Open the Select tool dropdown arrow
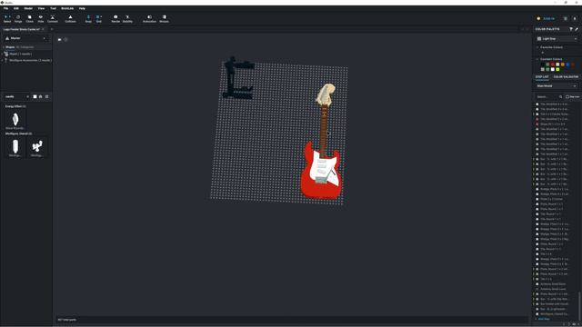The height and width of the screenshot is (327, 582). (10, 16)
